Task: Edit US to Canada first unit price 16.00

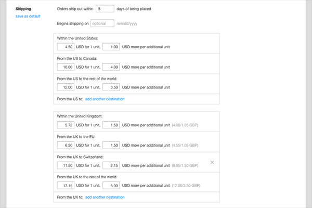Action: click(66, 67)
